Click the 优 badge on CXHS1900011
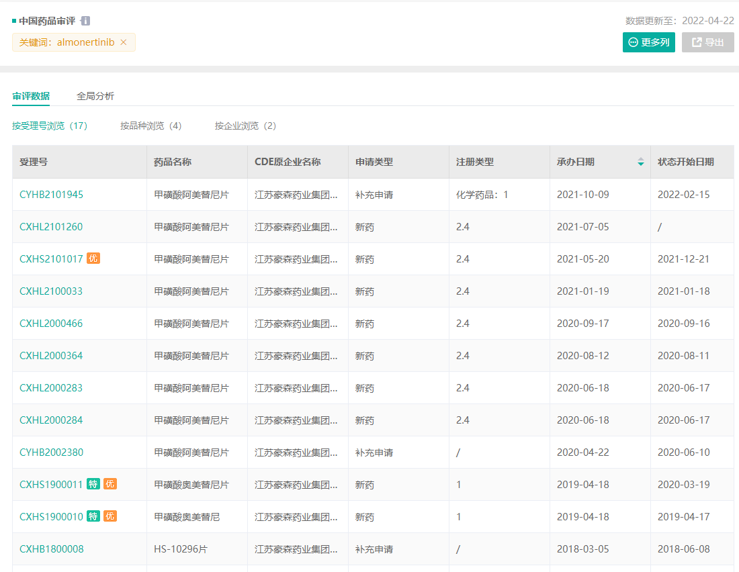The width and height of the screenshot is (739, 572). point(110,484)
